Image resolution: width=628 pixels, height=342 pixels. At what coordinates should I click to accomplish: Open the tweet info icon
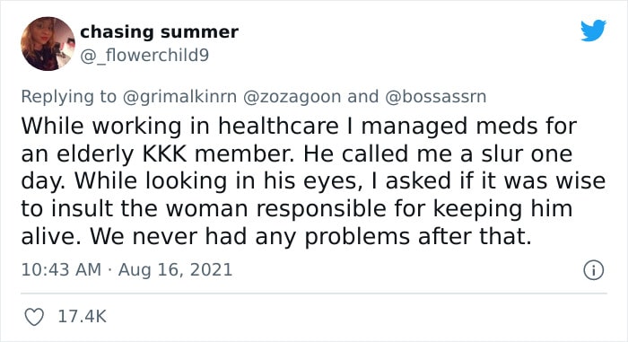pos(593,270)
